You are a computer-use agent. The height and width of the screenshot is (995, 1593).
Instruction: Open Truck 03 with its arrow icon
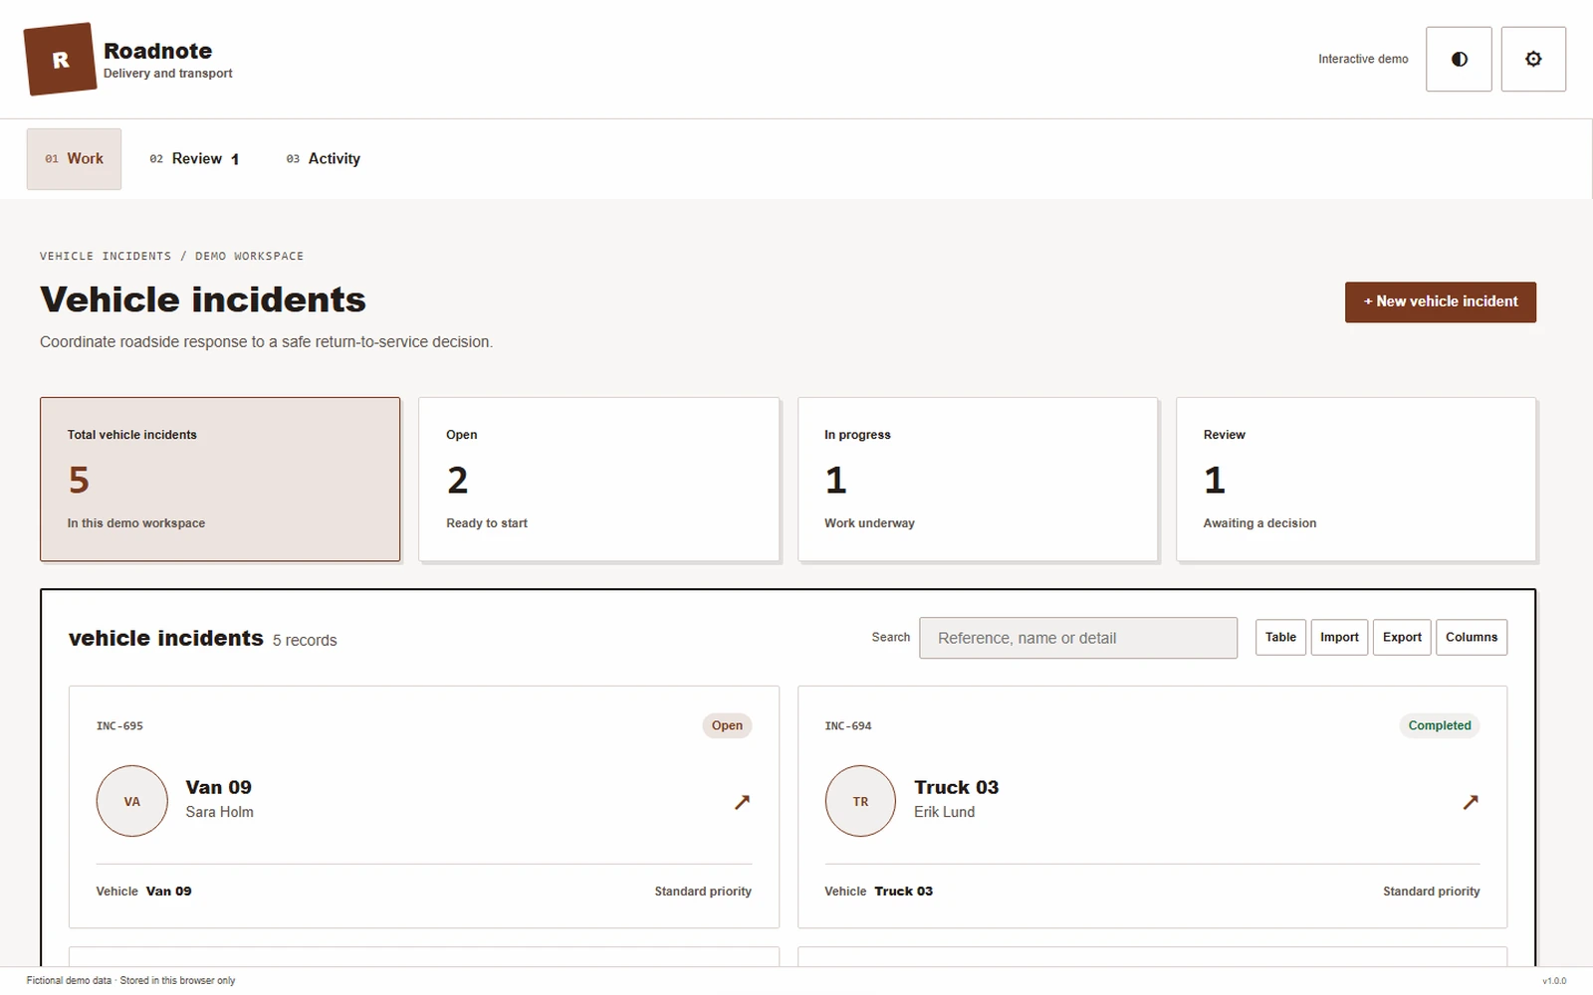coord(1471,802)
